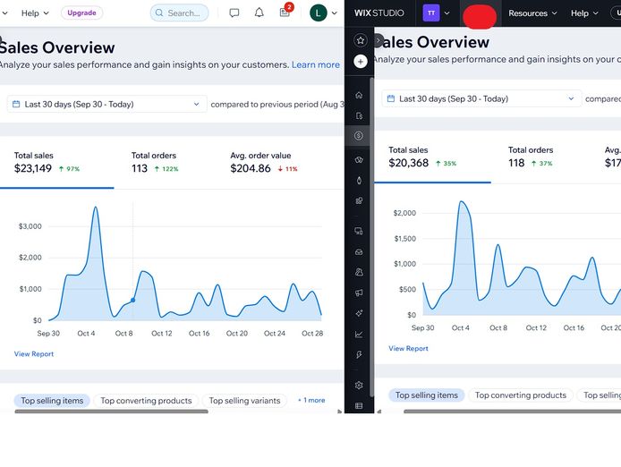The width and height of the screenshot is (621, 467).
Task: Open news inbox with red badge 2
Action: click(285, 13)
